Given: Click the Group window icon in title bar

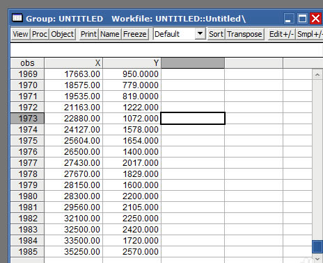Looking at the screenshot, I should tap(17, 18).
